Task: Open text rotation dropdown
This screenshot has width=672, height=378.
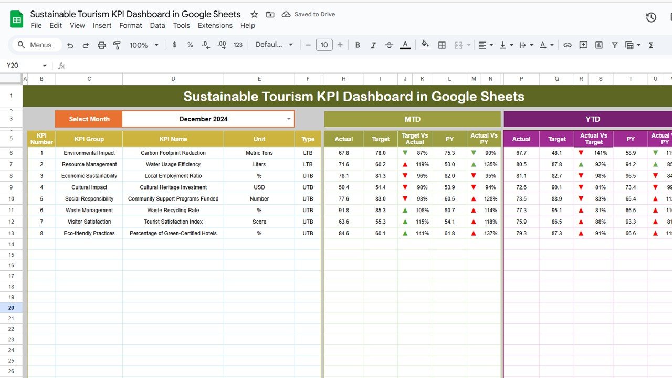Action: click(547, 45)
